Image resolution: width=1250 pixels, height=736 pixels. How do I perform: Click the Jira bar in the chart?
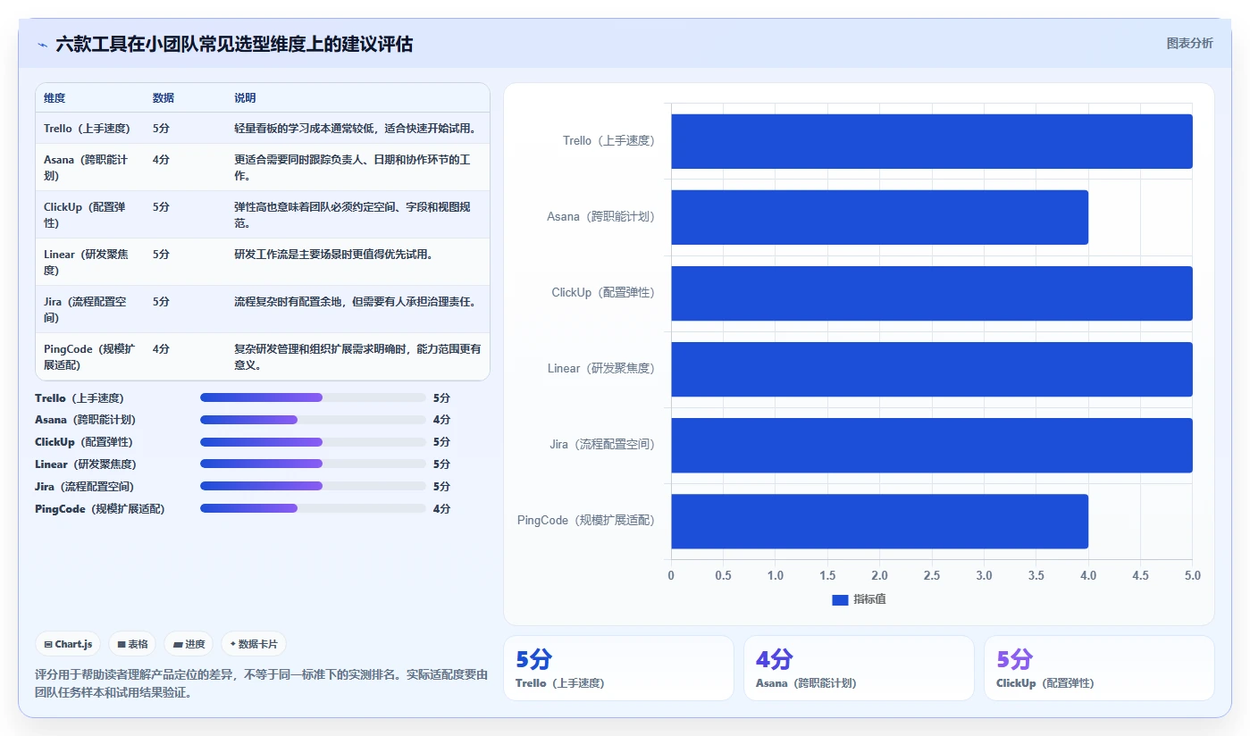[x=932, y=445]
